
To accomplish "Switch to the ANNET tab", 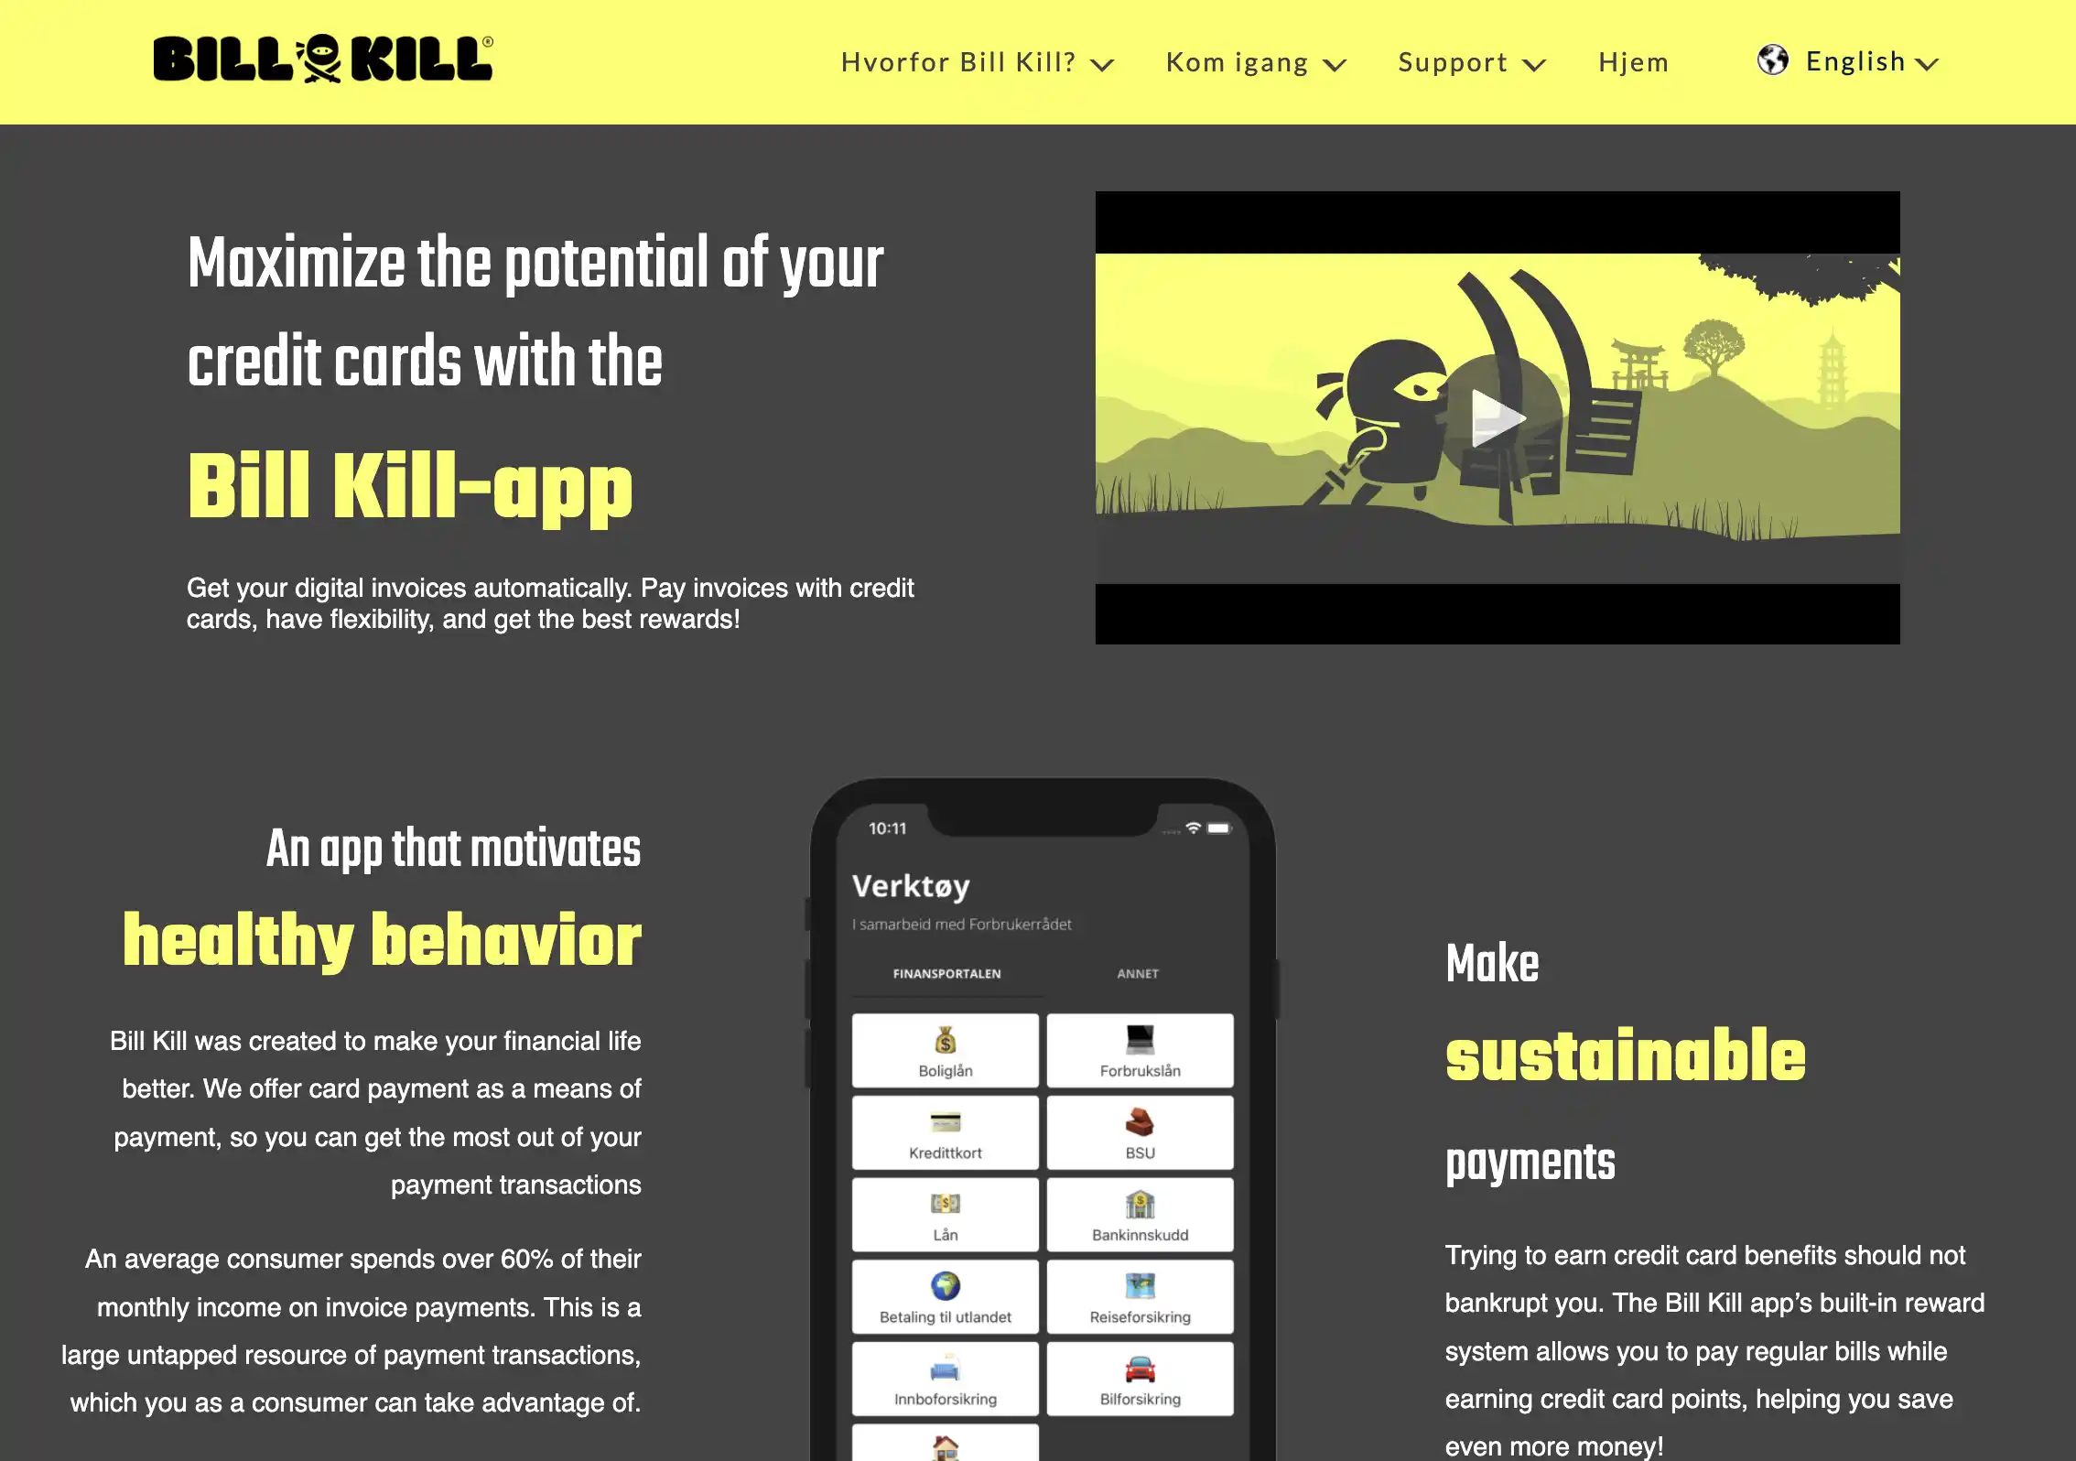I will point(1137,972).
